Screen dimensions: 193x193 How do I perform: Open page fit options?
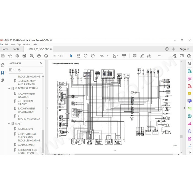(116, 56)
